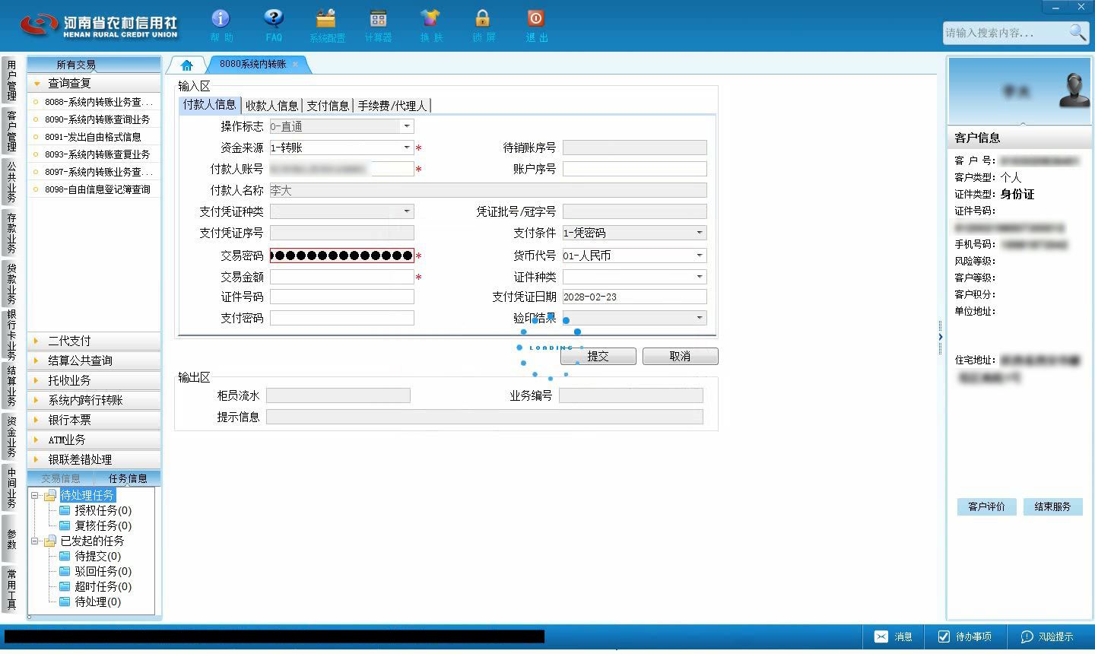This screenshot has width=1095, height=654.
Task: Collapse the 已发起的任务 tree folder
Action: coord(35,541)
